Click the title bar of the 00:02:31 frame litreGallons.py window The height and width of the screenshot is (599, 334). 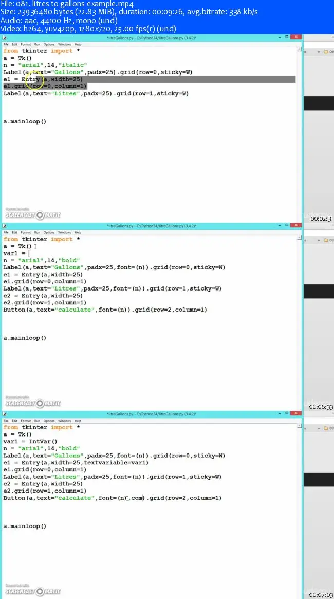[x=152, y=38]
